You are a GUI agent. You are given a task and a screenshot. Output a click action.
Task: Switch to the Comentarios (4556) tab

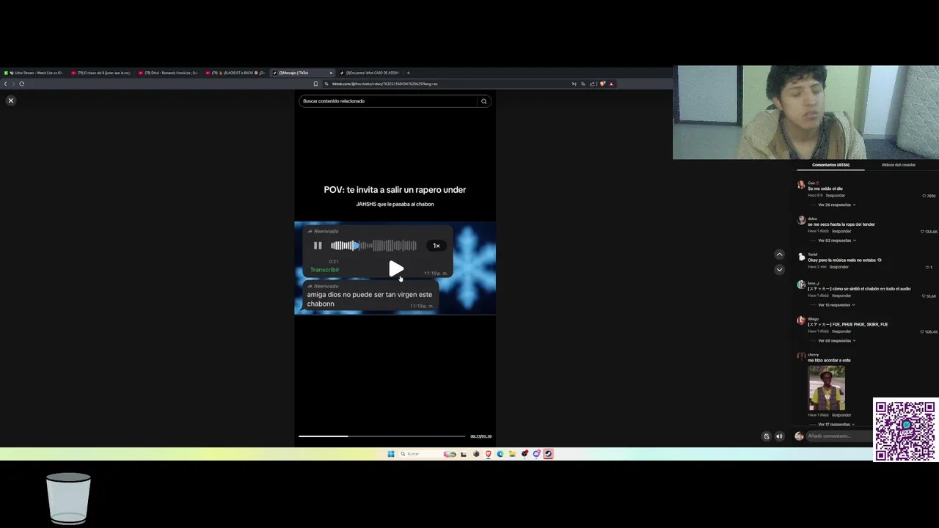click(830, 165)
